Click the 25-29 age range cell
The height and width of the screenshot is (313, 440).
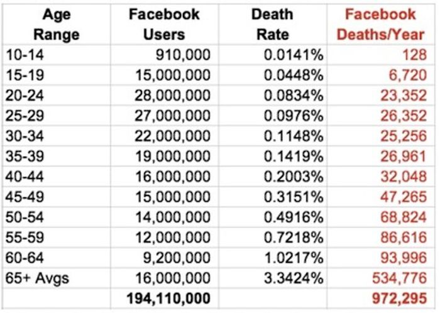[x=55, y=116]
